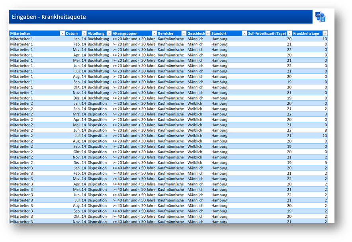
Task: Expand the Standort filter dropdown
Action: 244,33
